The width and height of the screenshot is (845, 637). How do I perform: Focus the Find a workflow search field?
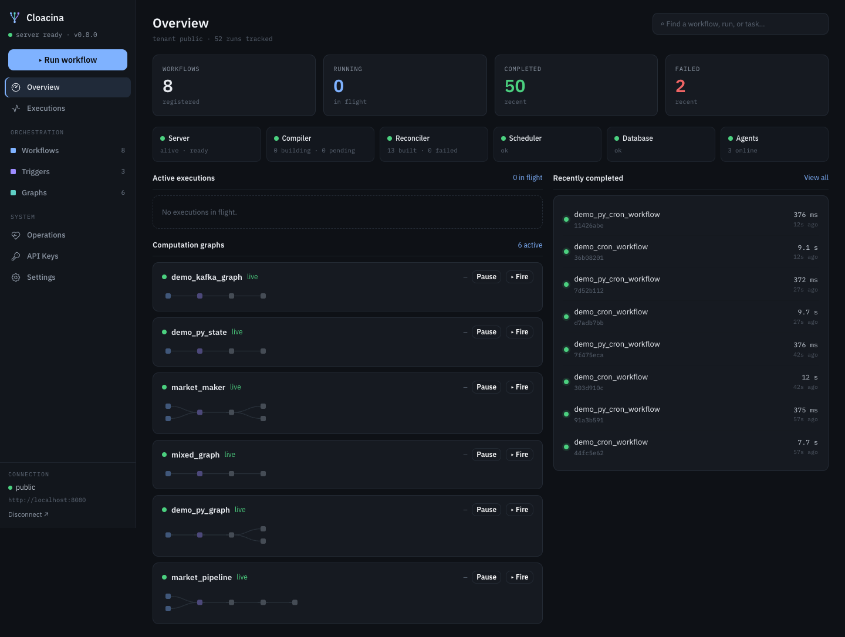(741, 24)
